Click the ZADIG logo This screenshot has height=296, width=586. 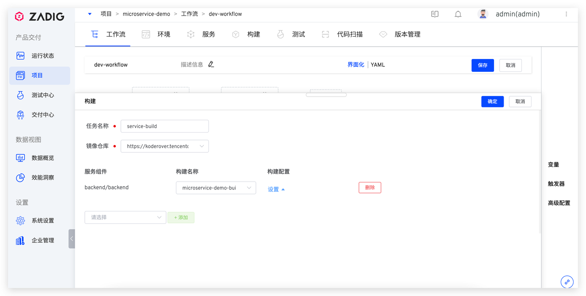coord(39,17)
